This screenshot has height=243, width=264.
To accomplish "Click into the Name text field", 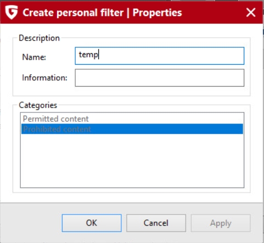I will point(160,56).
